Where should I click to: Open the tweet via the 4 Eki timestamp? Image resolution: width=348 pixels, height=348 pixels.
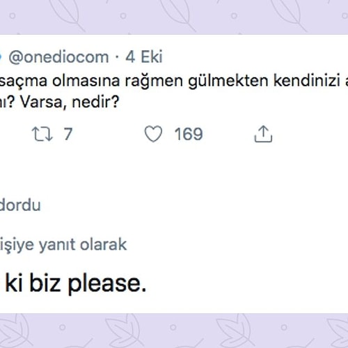click(144, 56)
